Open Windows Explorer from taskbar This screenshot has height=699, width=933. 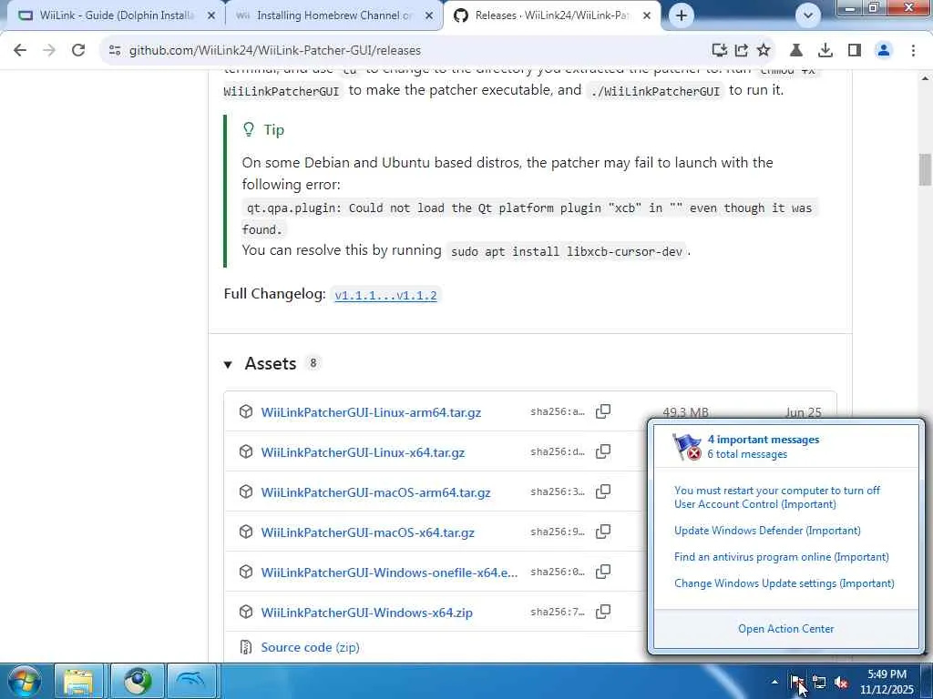pyautogui.click(x=78, y=681)
